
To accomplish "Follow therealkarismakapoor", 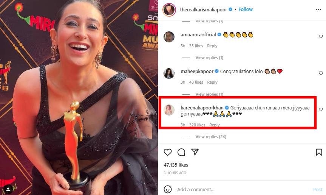I will tap(246, 9).
